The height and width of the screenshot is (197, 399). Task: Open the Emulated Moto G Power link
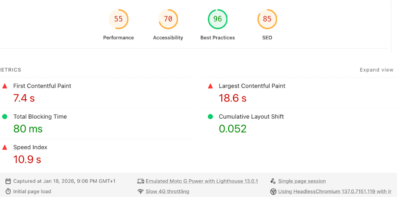[x=202, y=181]
